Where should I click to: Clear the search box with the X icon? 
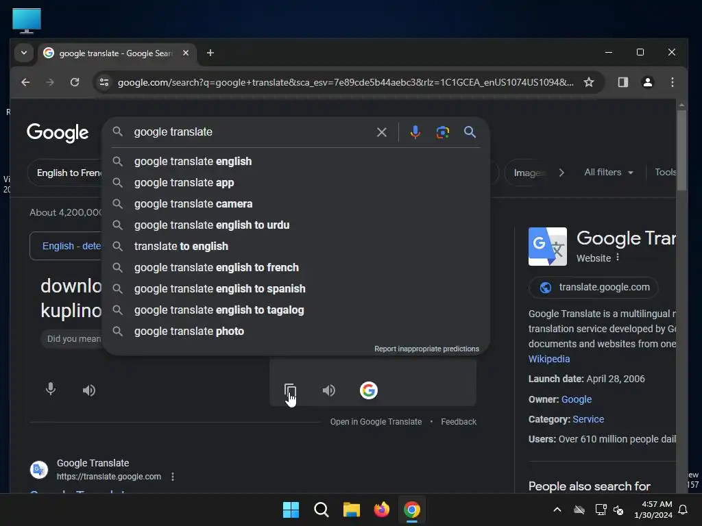(381, 132)
